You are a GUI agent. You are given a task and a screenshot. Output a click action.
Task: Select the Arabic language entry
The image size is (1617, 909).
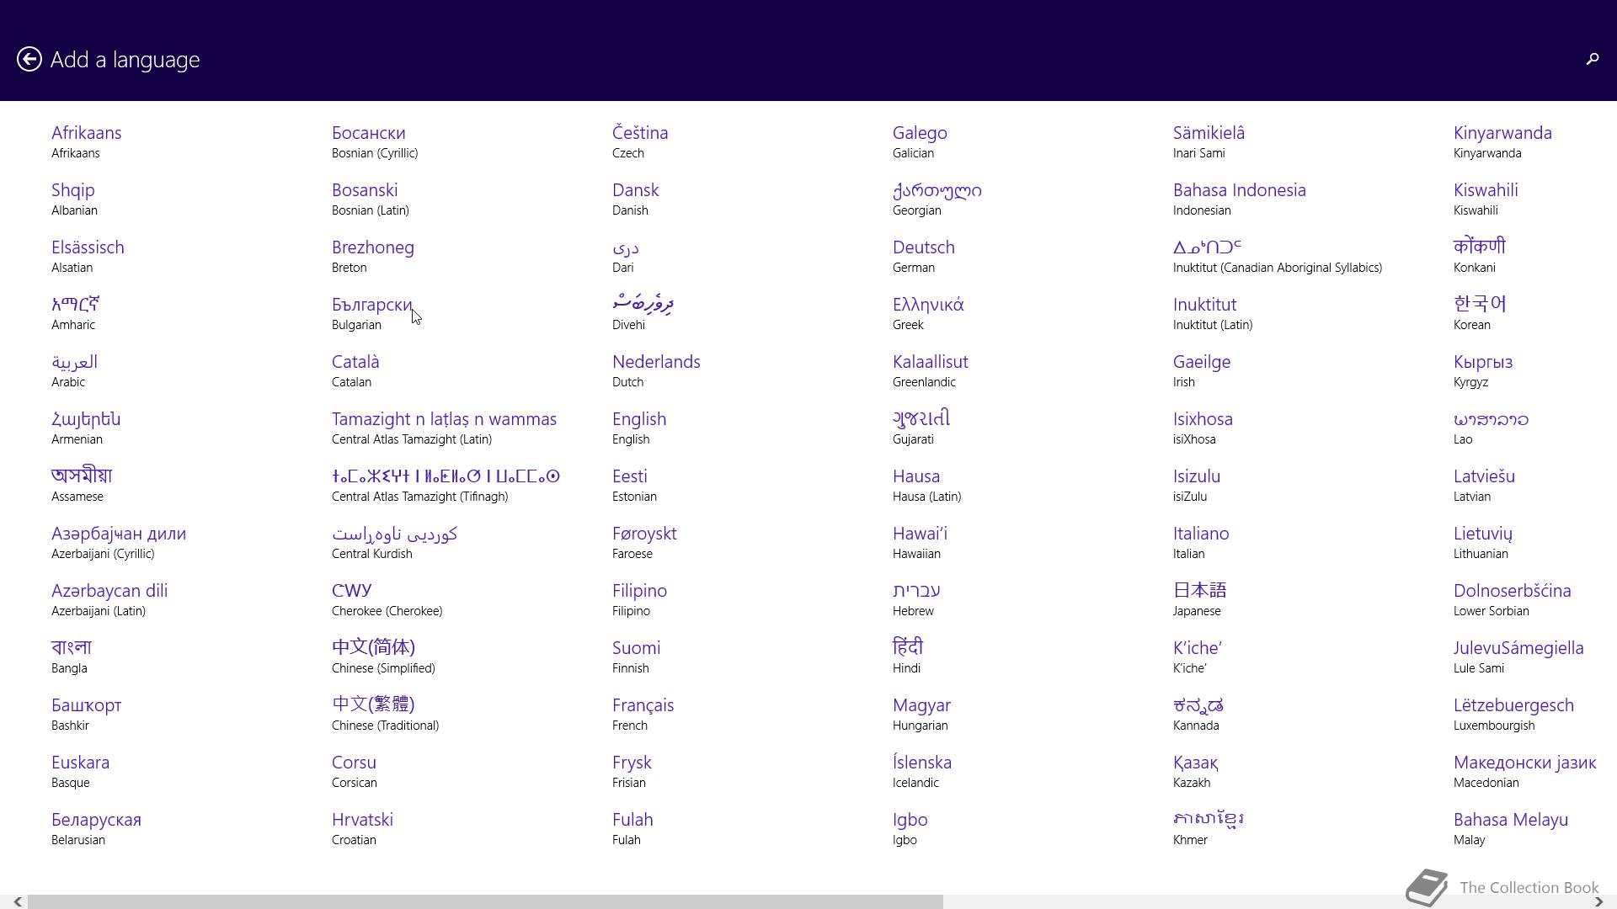tap(74, 371)
